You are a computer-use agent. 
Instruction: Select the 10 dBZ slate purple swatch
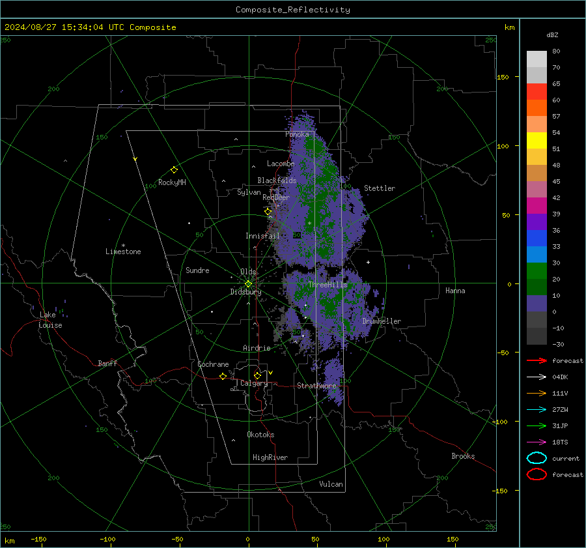tap(537, 304)
